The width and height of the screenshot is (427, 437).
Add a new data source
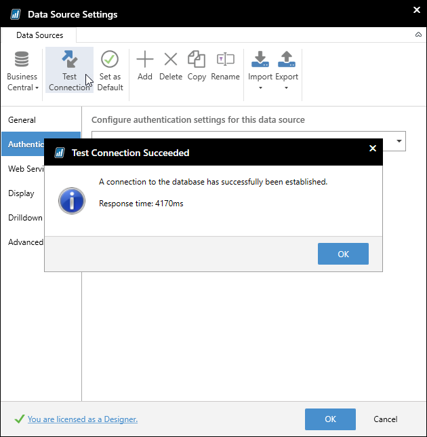(x=145, y=65)
